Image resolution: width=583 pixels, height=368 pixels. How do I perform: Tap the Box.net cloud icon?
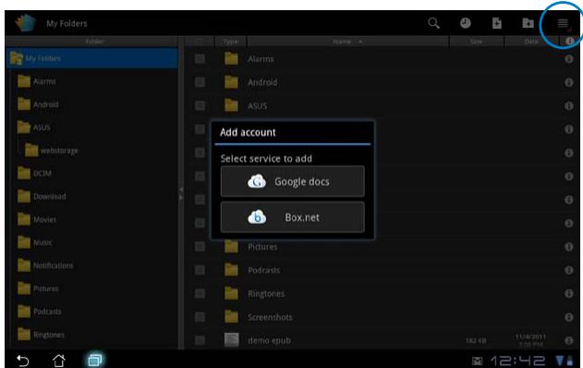pyautogui.click(x=257, y=217)
